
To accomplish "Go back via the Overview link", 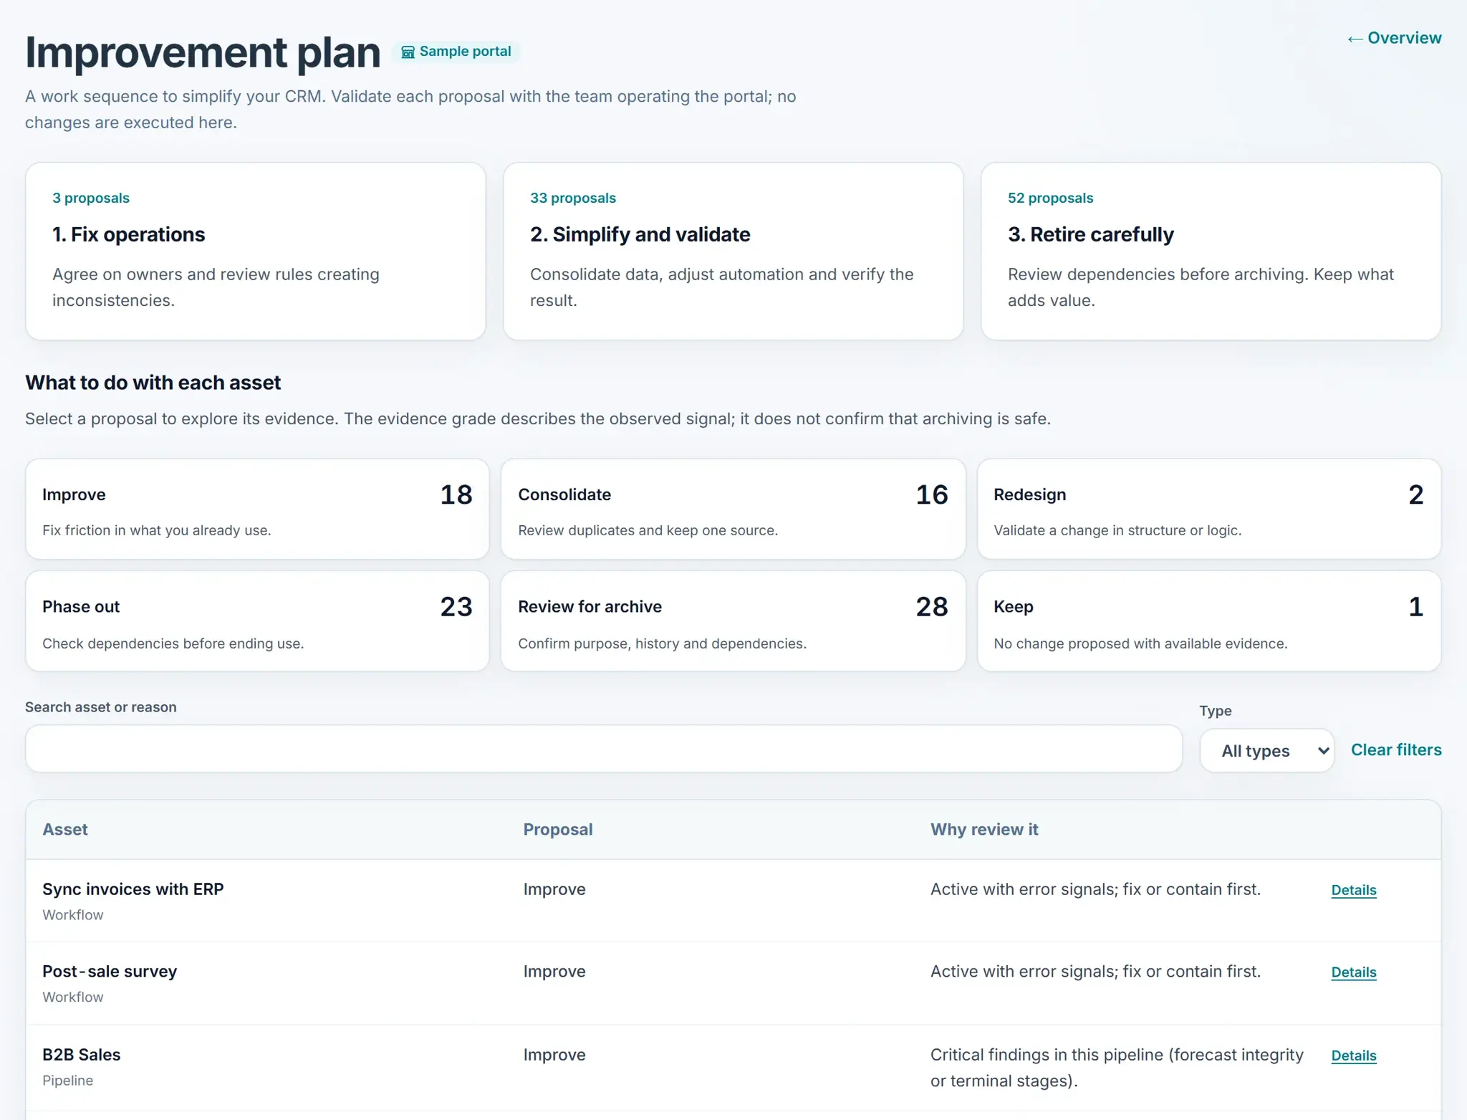I will (1394, 38).
